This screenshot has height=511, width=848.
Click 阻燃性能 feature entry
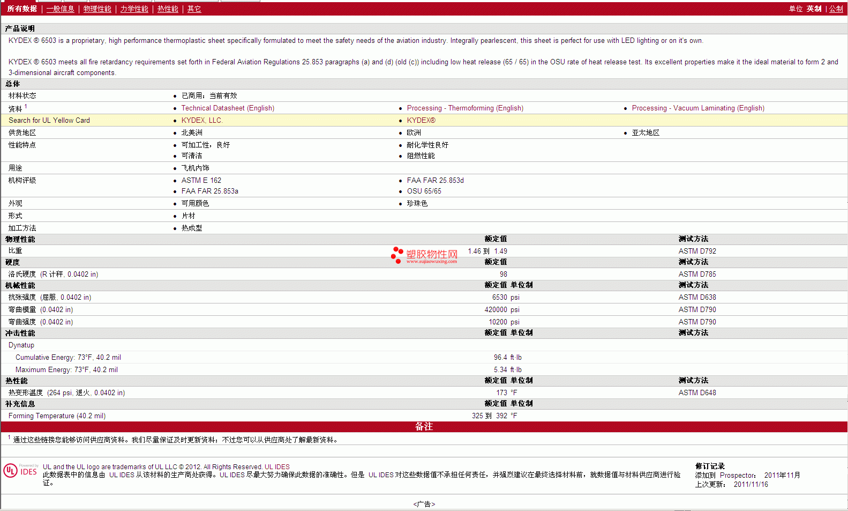pyautogui.click(x=421, y=156)
